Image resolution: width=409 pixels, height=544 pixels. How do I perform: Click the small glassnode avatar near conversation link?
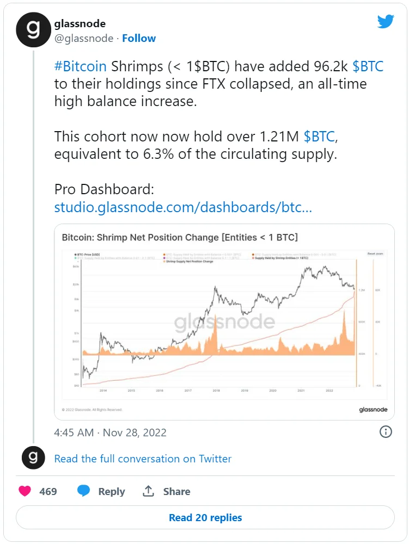pos(33,458)
